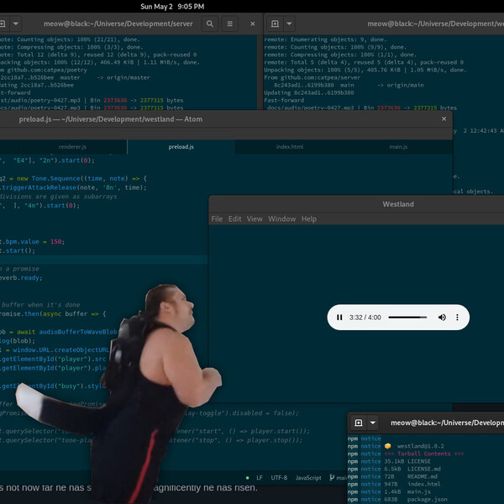This screenshot has width=504, height=504.
Task: Click the bpm.value = 150 code line
Action: [x=32, y=242]
